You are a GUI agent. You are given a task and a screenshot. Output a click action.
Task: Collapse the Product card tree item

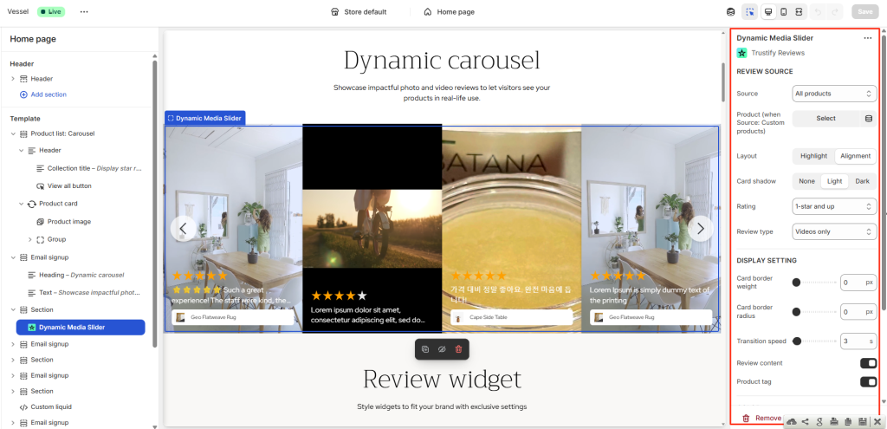click(x=22, y=204)
